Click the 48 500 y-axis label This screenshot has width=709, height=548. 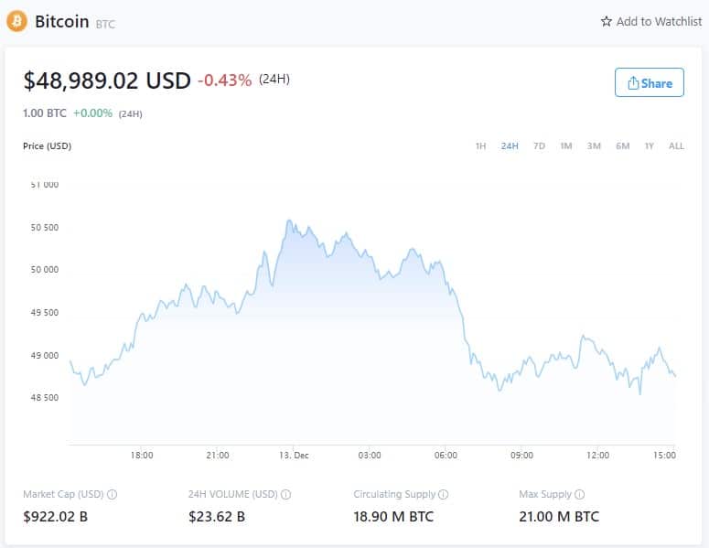[45, 397]
